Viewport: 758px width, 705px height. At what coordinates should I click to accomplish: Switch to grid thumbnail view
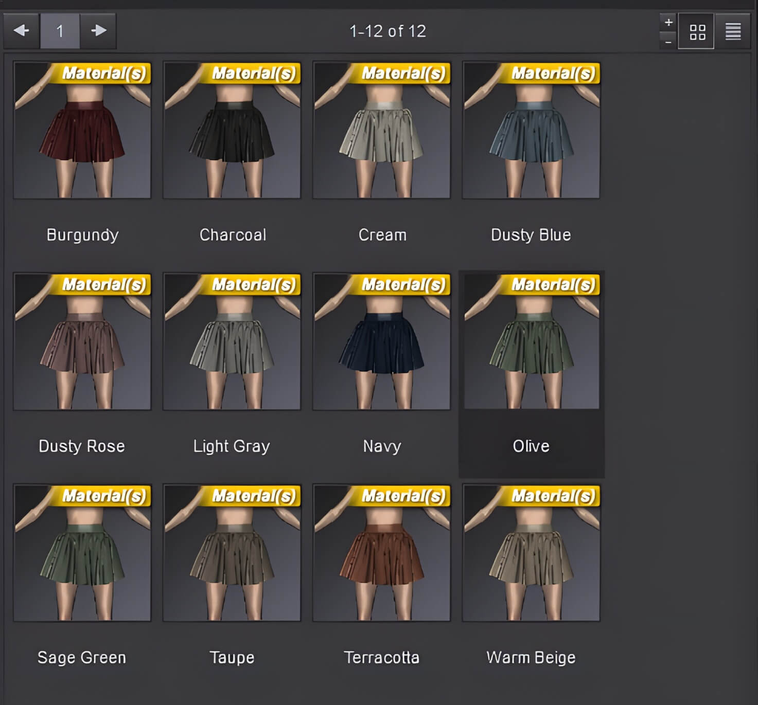(696, 31)
